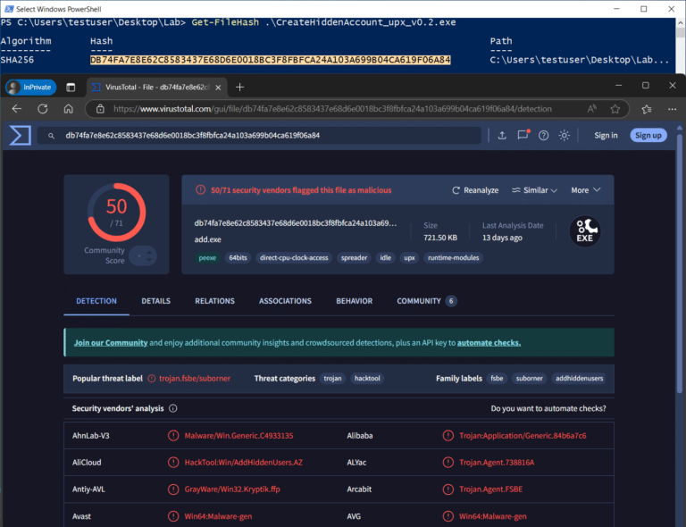Click the browser refresh icon
This screenshot has width=686, height=527.
(x=43, y=109)
